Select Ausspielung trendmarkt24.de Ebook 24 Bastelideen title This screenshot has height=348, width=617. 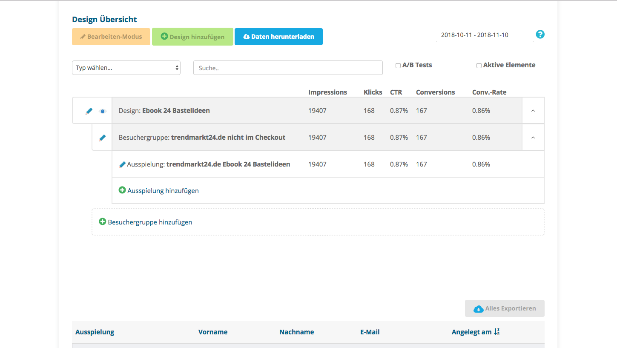point(208,164)
